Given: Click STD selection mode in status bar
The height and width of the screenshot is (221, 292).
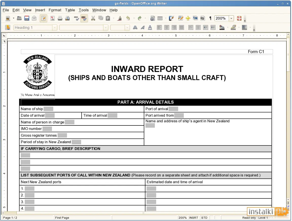Looking at the screenshot, I should pos(204,218).
